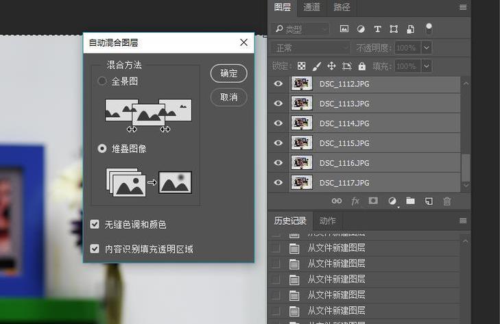Switch to the 通道 tab
Viewport: 500px width, 324px height.
point(311,8)
